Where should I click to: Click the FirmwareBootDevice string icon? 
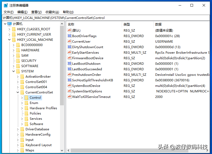69,58
